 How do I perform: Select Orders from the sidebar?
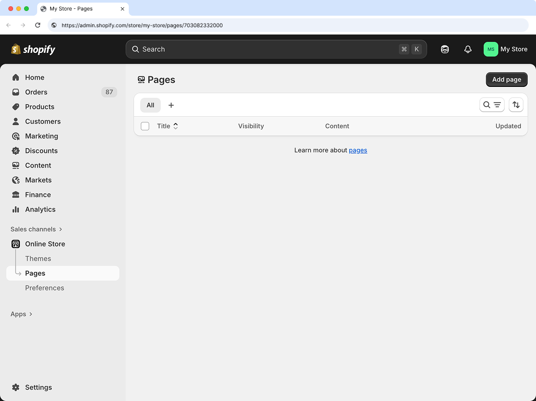pyautogui.click(x=36, y=92)
